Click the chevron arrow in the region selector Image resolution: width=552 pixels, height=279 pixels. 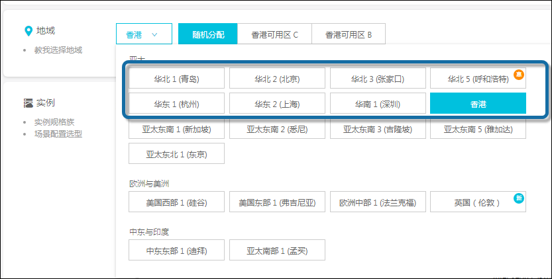tap(154, 34)
